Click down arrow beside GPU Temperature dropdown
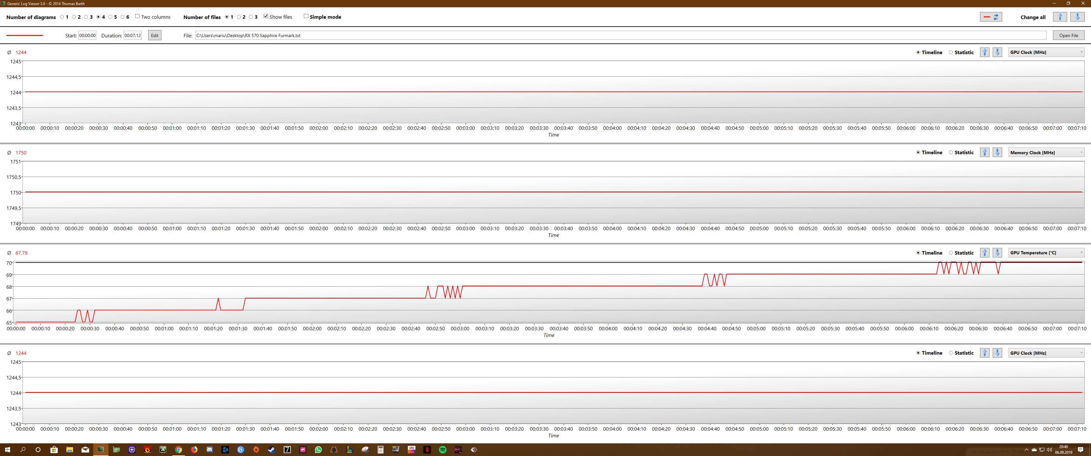1091x456 pixels. [997, 253]
